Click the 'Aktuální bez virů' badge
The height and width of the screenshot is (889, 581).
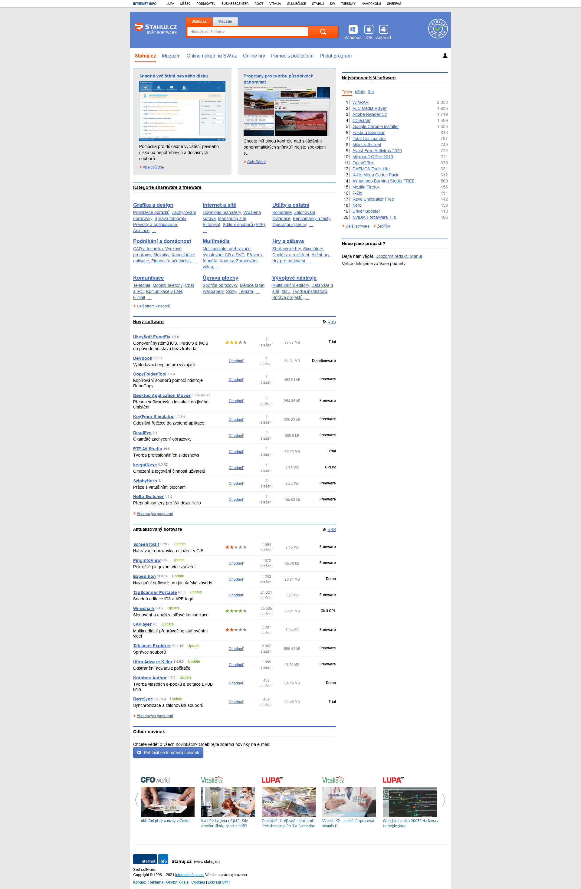tap(438, 29)
